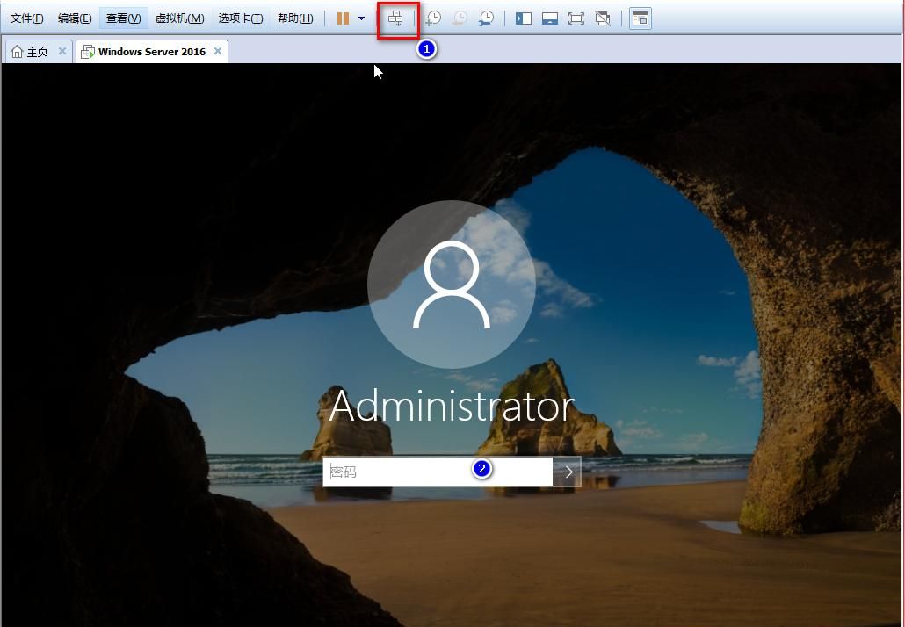Open the 查看 menu
Image resolution: width=905 pixels, height=627 pixels.
click(123, 18)
